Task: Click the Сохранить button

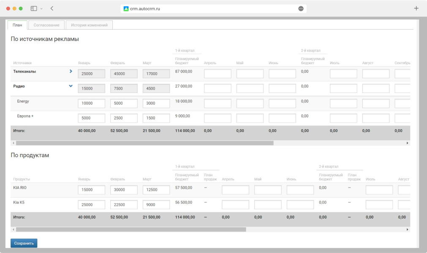Action: pyautogui.click(x=24, y=243)
